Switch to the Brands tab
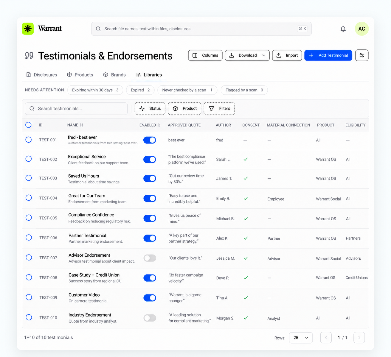Screen dimensions: 391x357 pyautogui.click(x=114, y=75)
